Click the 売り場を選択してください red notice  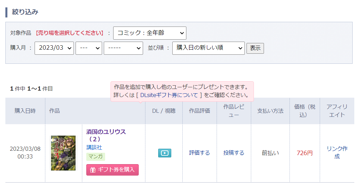(70, 33)
